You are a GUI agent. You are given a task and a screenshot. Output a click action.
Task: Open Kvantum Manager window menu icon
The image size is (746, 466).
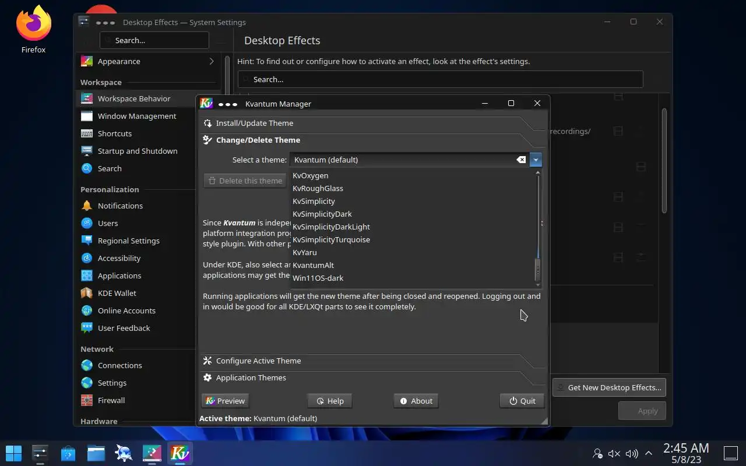(206, 104)
